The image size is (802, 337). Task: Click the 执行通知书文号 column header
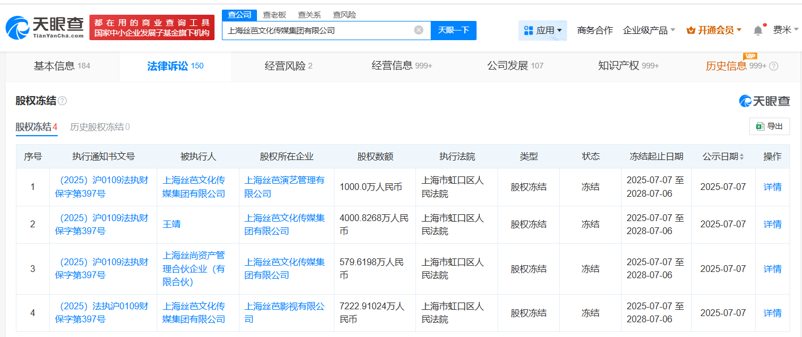[x=104, y=157]
